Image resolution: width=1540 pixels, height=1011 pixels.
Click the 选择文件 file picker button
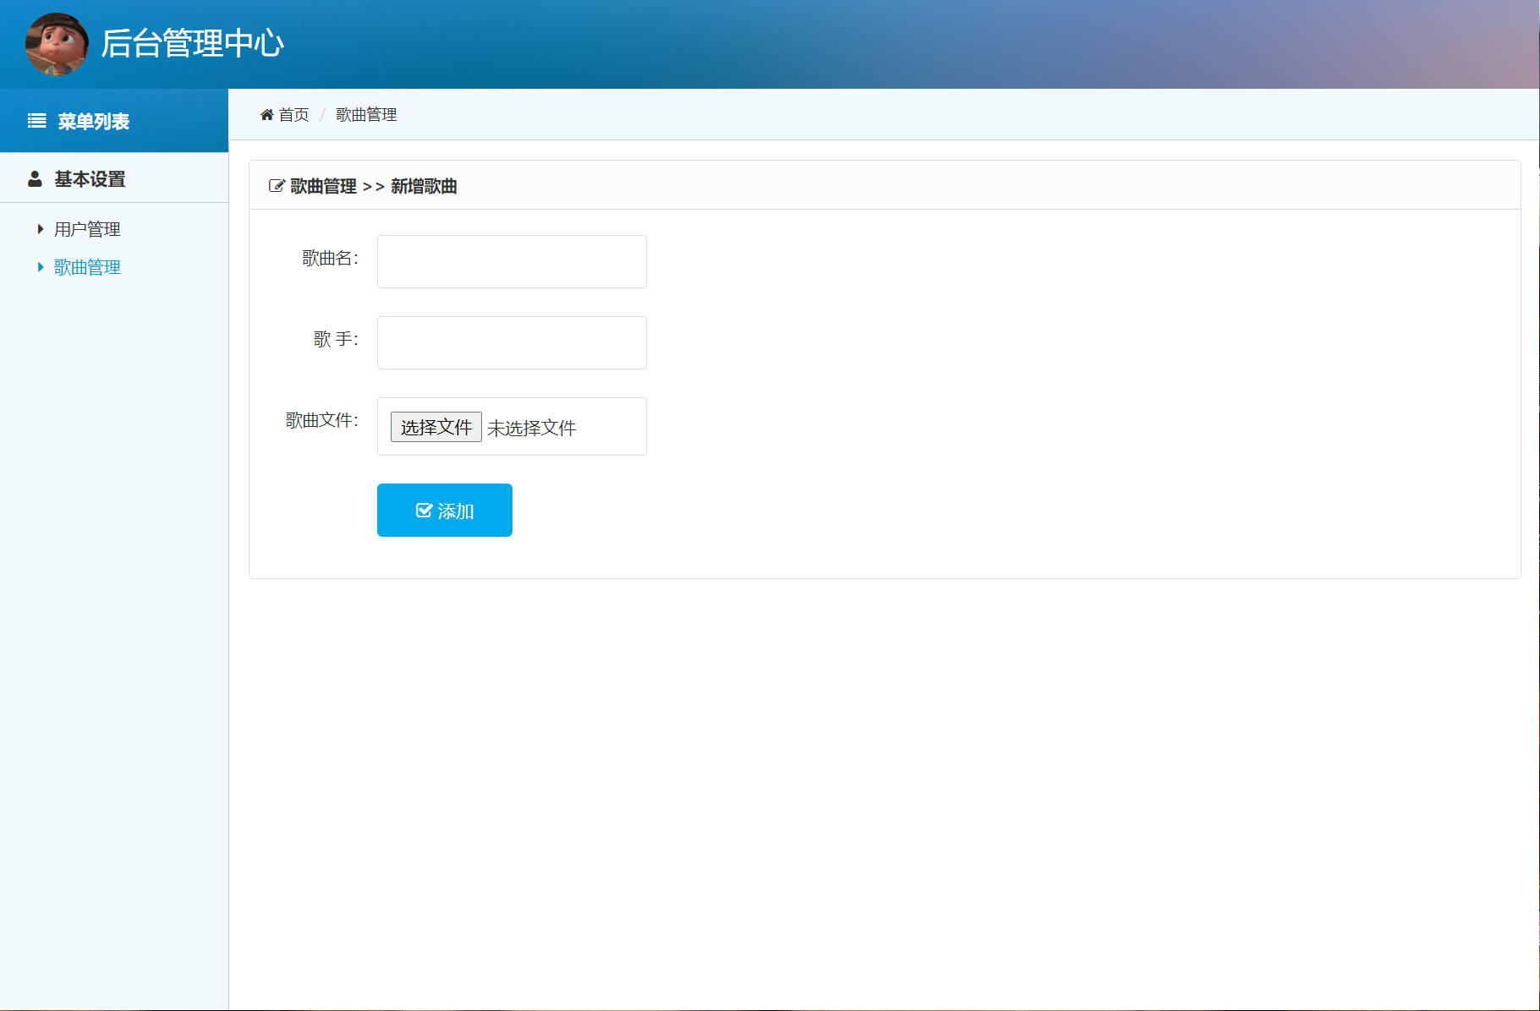point(436,426)
